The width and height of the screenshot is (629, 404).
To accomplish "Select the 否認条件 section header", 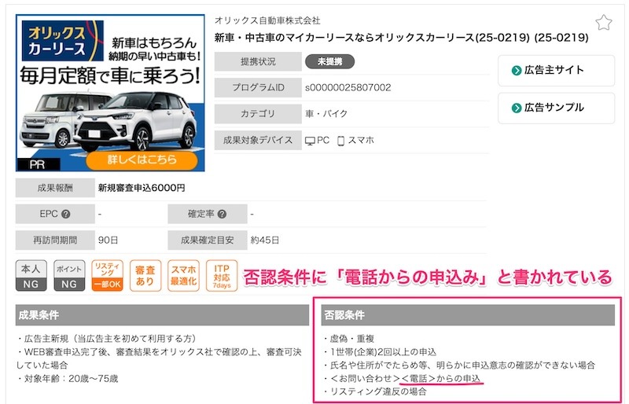I will click(468, 315).
